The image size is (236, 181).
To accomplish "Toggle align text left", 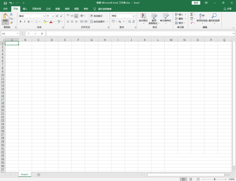I will click(68, 22).
